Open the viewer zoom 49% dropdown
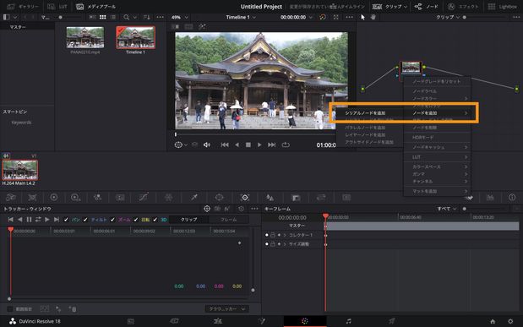Screen dimensions: 523x327 click(x=179, y=17)
